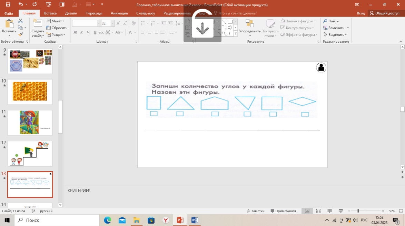Click the slide thumbnail panel scrollbar
Screen dimensions: 405x226
pos(60,117)
